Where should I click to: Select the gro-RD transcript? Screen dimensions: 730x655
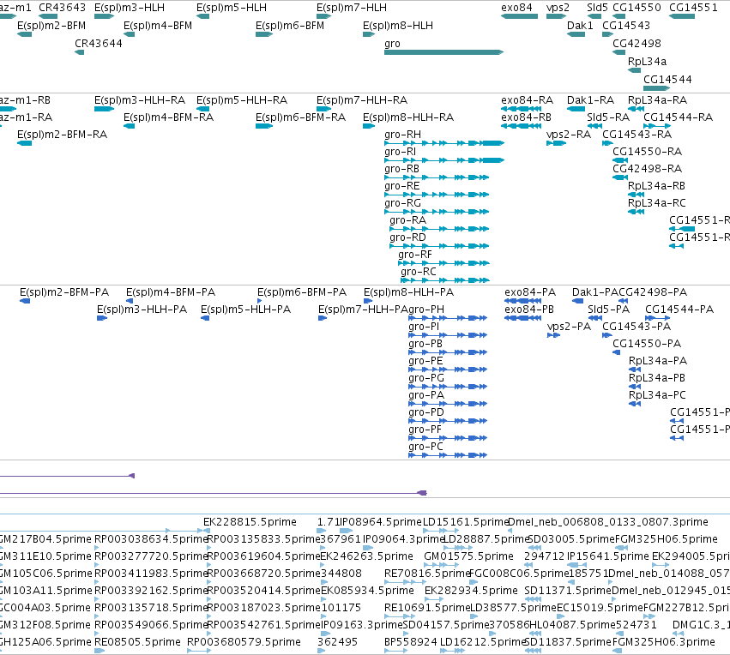coord(439,246)
